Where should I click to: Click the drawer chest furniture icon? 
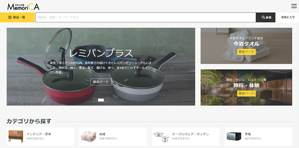[x=16, y=136]
